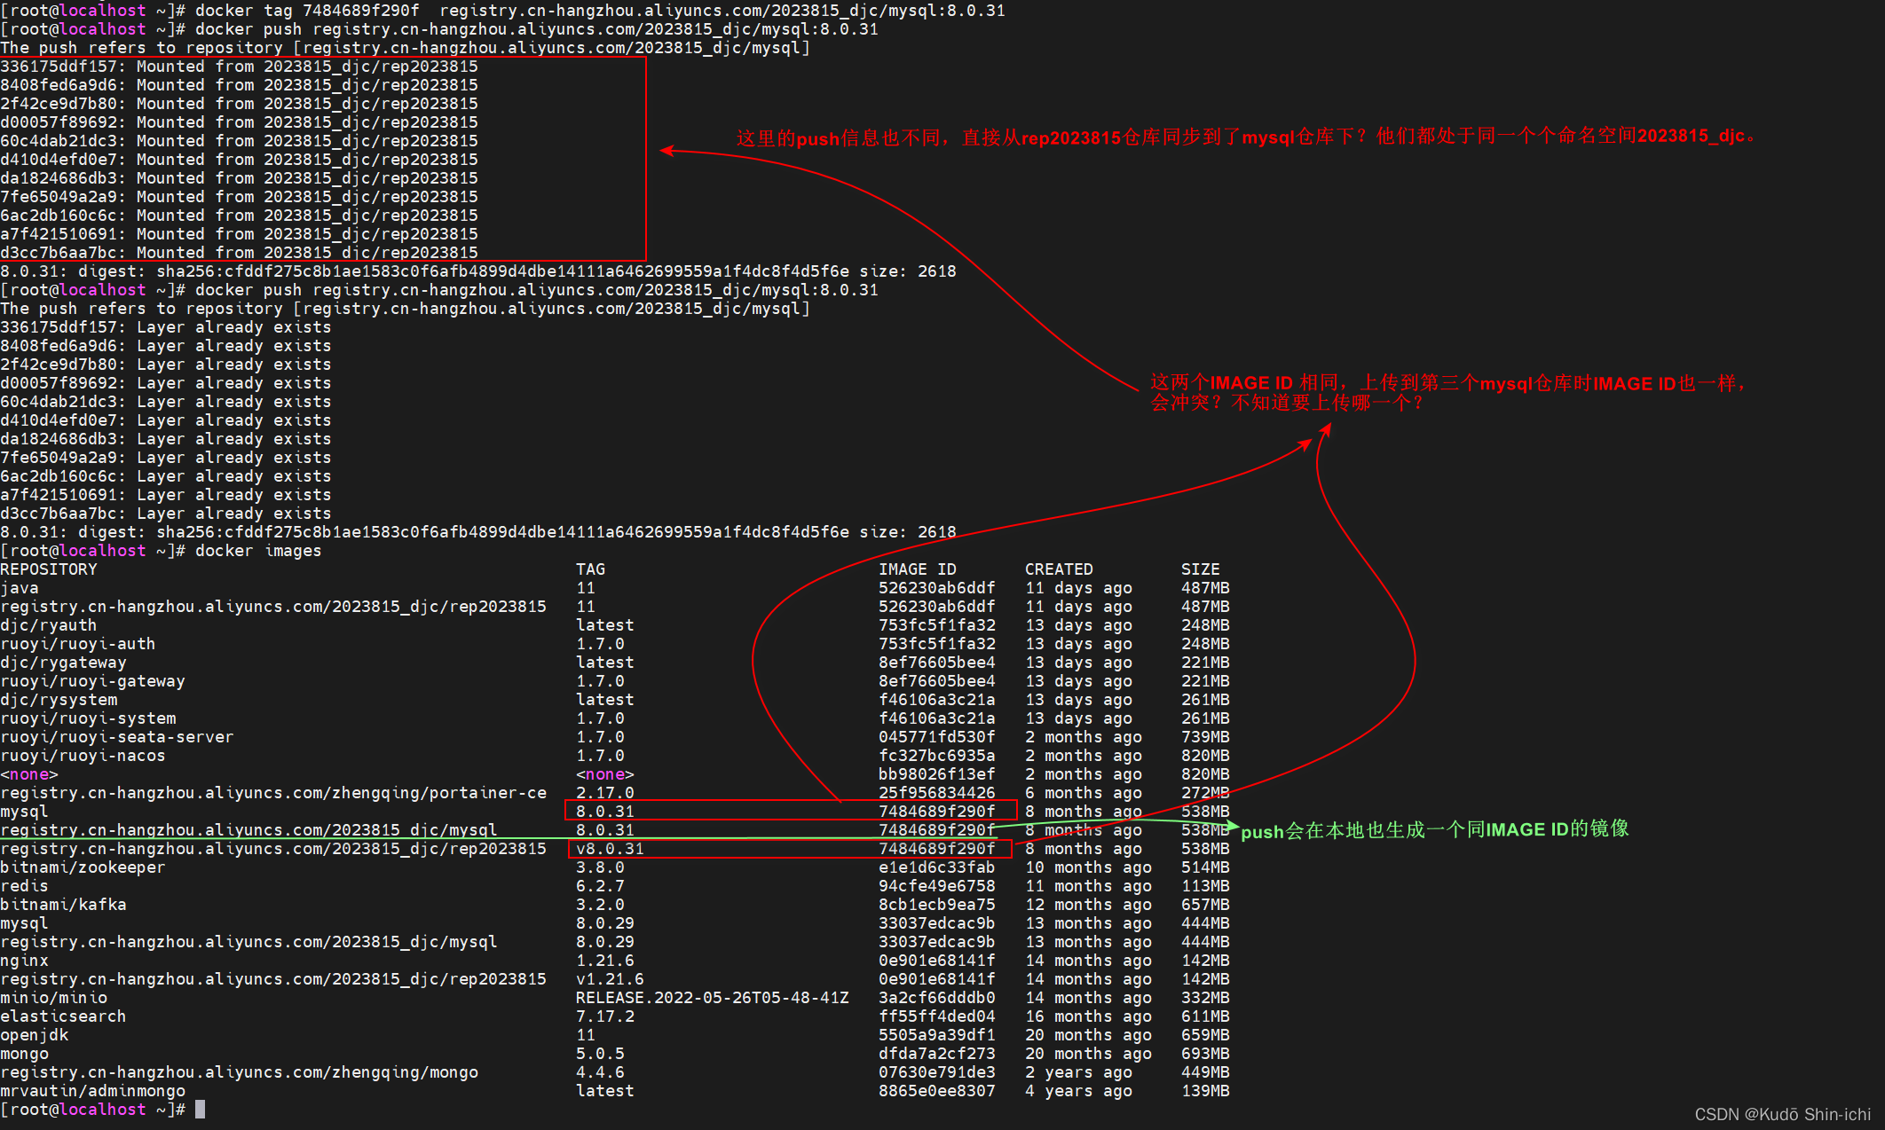The width and height of the screenshot is (1885, 1130).
Task: Click the CSDN watermark text
Action: pyautogui.click(x=1782, y=1114)
